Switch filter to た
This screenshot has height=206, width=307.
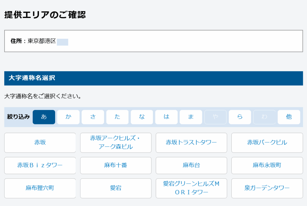[117, 117]
